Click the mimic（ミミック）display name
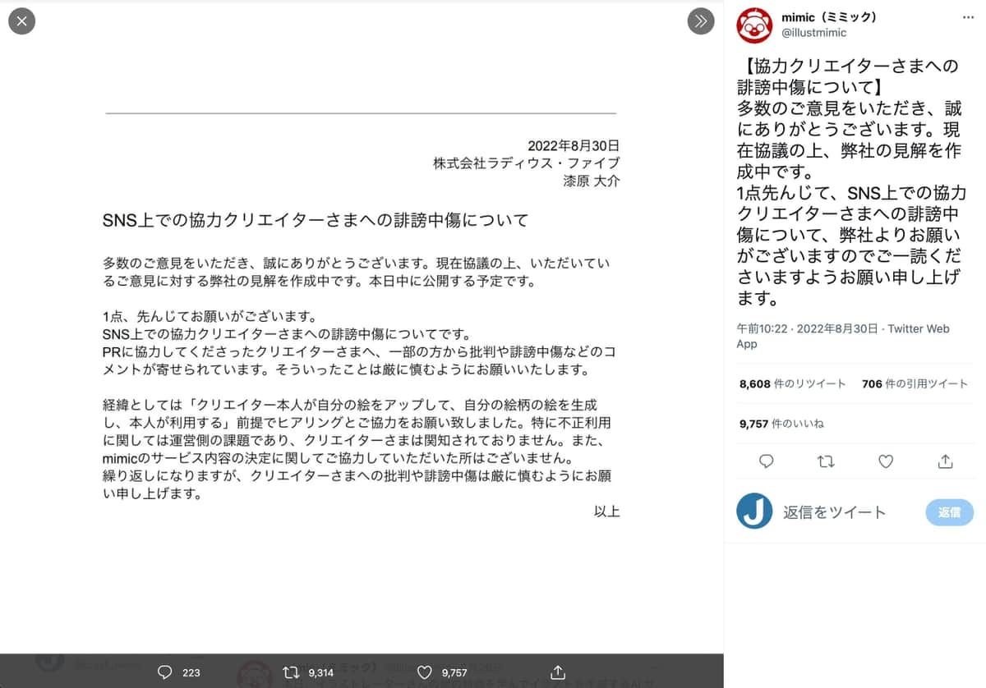The image size is (986, 688). pyautogui.click(x=828, y=16)
